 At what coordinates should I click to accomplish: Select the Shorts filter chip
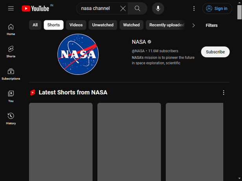coord(53,25)
